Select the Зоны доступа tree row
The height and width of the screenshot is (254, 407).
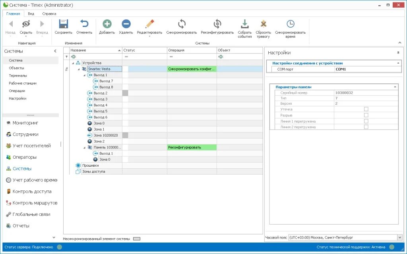click(93, 171)
